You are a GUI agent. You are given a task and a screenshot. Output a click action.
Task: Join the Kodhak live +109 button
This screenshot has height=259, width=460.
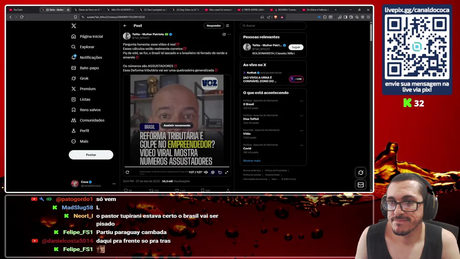point(296,79)
